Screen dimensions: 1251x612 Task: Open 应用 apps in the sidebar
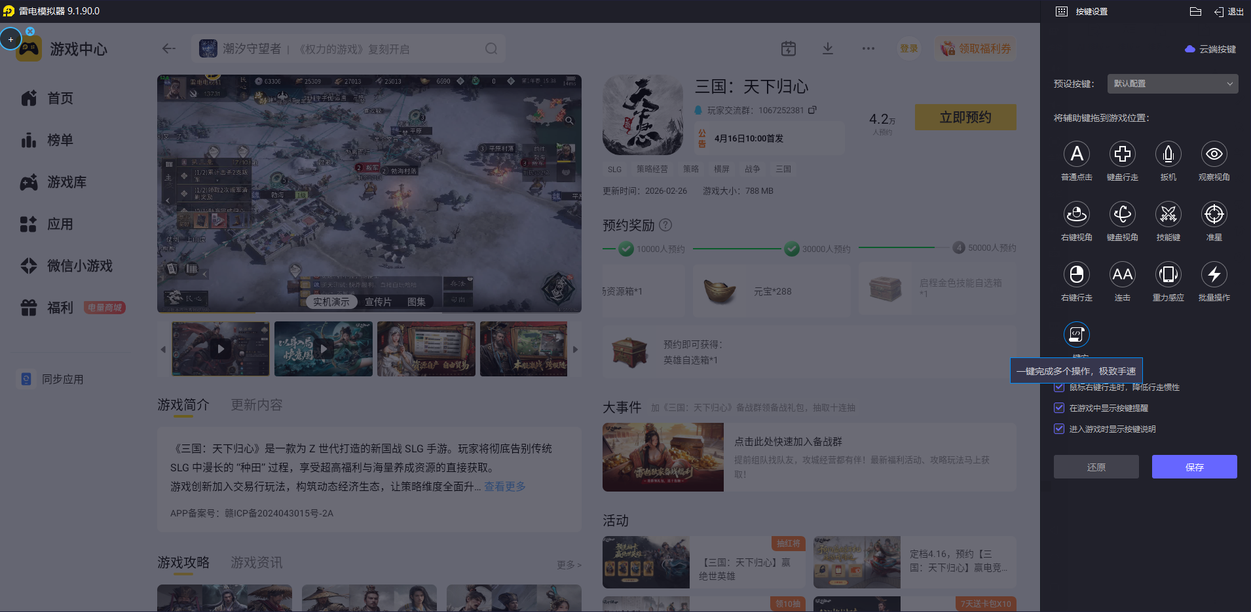47,224
